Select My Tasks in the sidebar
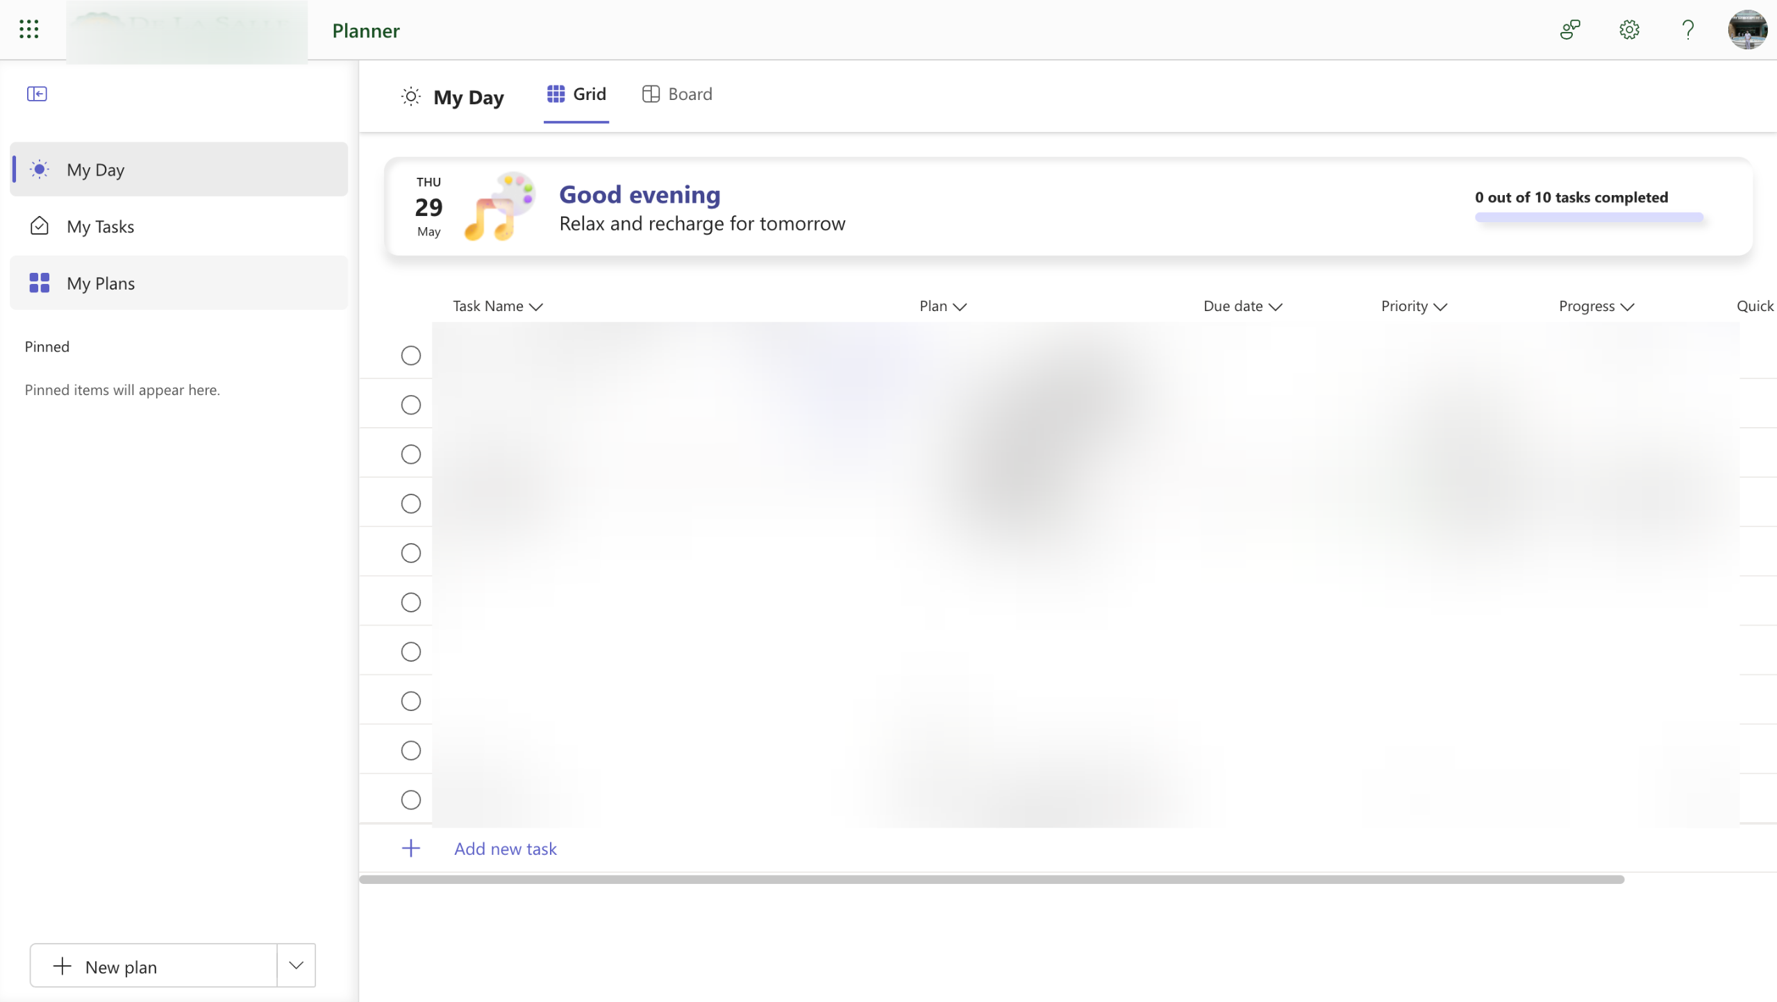Screen dimensions: 1777x1002 [178, 226]
